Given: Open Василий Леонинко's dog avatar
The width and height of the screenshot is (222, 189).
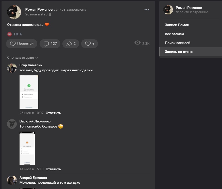Looking at the screenshot, I should coord(12,124).
